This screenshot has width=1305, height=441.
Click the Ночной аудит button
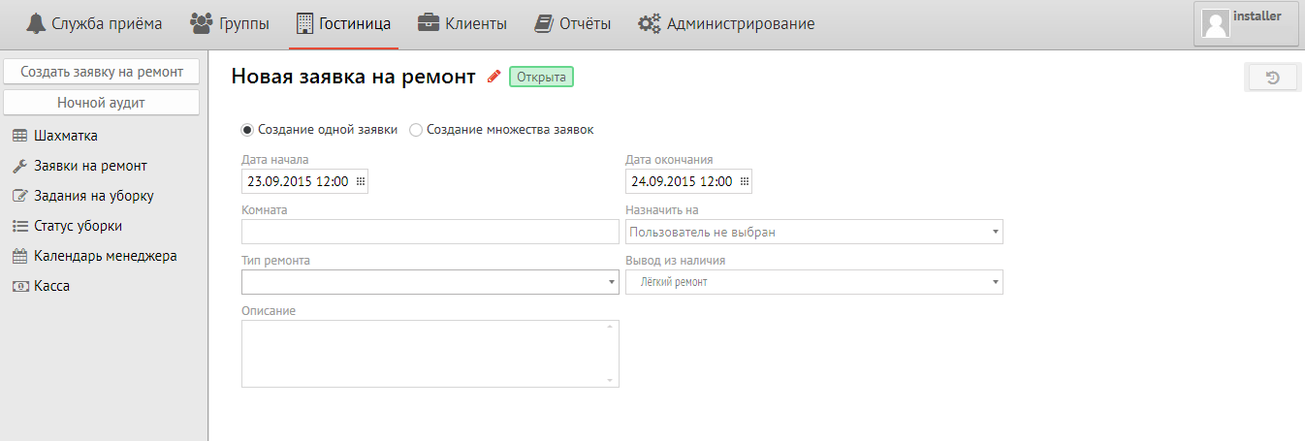click(102, 102)
